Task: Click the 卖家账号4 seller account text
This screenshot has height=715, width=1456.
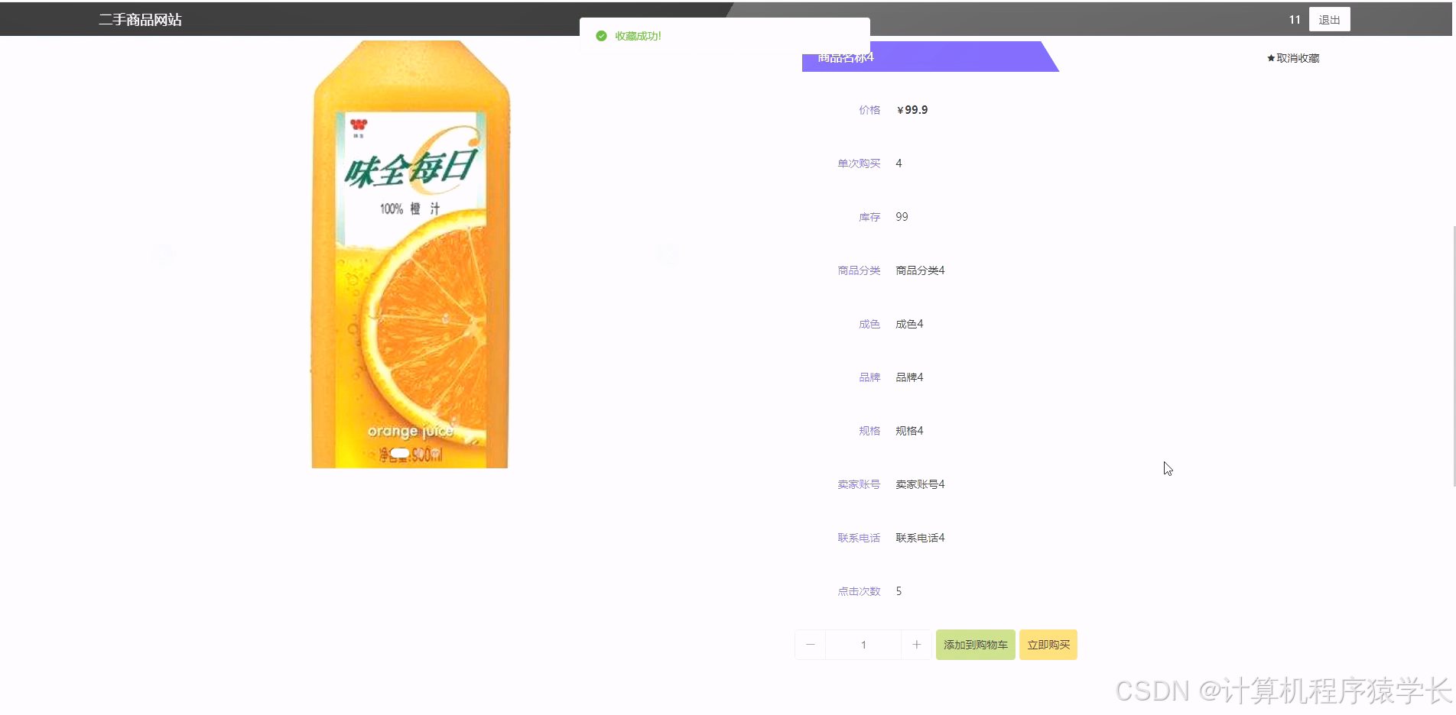Action: (919, 484)
